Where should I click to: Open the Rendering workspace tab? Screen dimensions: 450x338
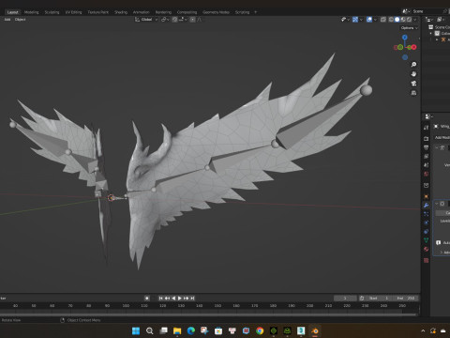tap(163, 12)
